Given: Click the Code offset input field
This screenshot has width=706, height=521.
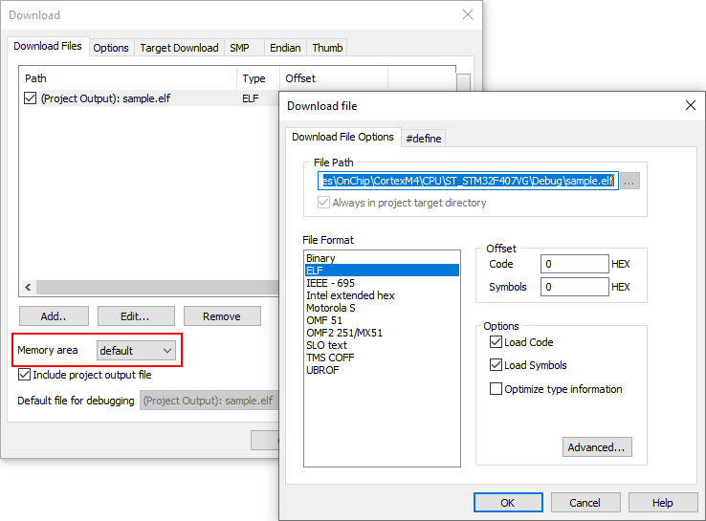Looking at the screenshot, I should tap(574, 264).
